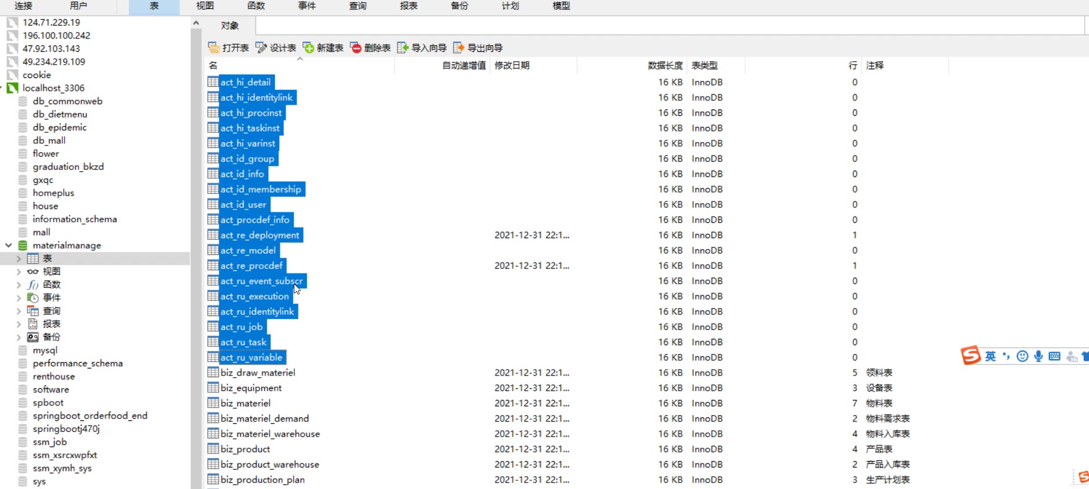This screenshot has width=1089, height=489.
Task: Click the localhost_3306 connection icon
Action: tap(12, 88)
